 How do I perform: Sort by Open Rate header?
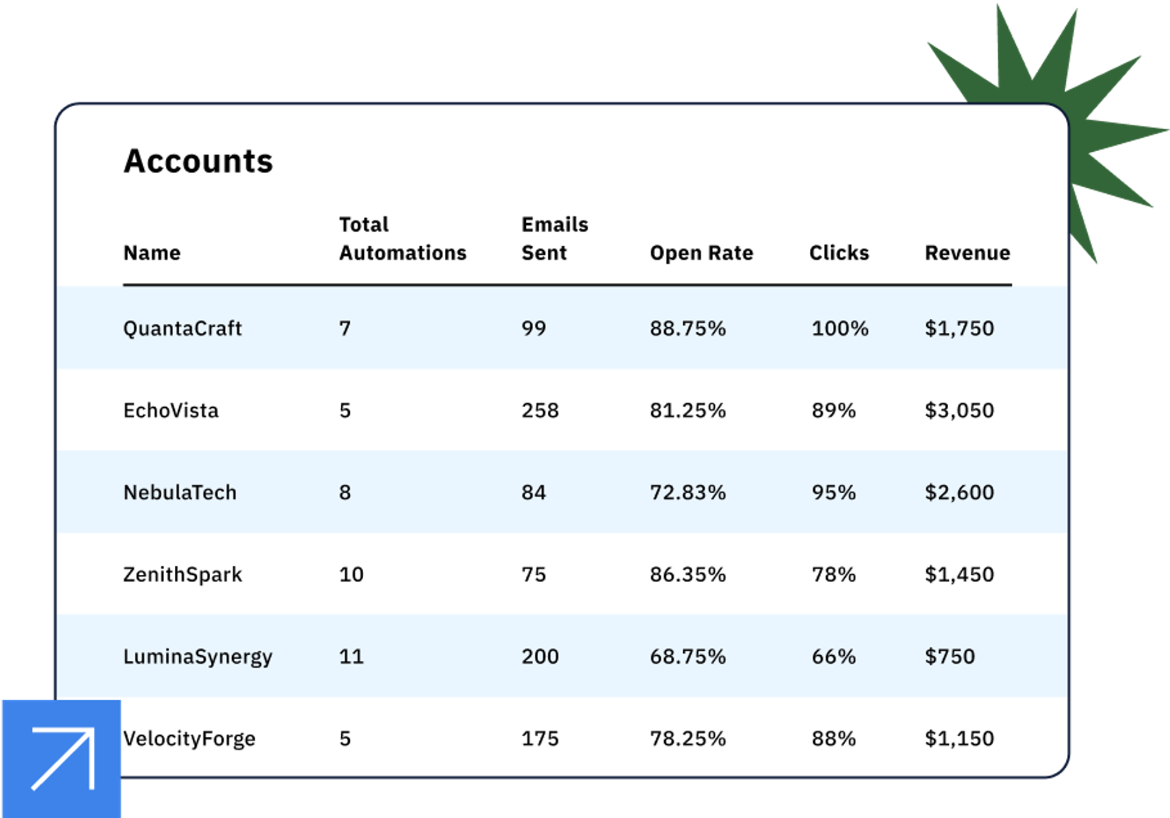(x=701, y=253)
